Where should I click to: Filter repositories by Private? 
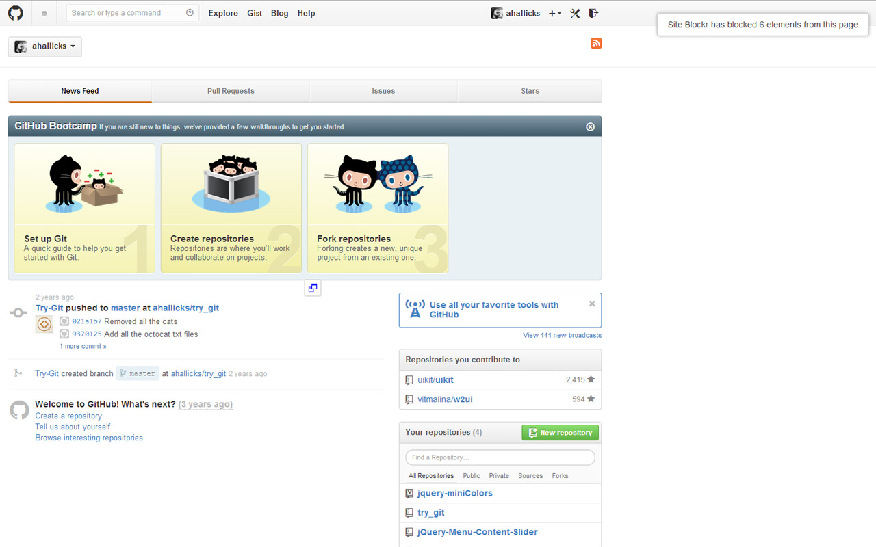click(x=499, y=476)
